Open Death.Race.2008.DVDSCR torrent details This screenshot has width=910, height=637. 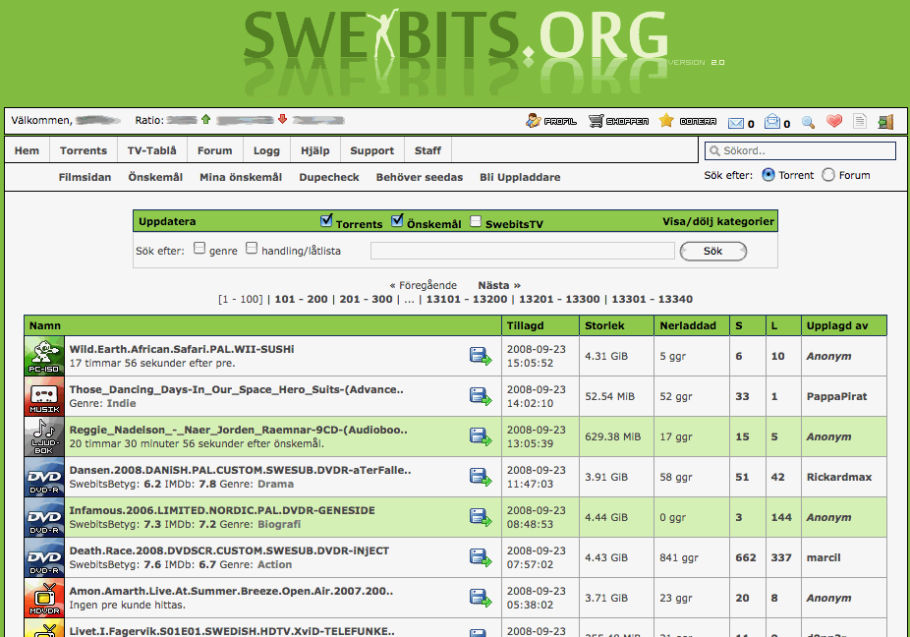[x=229, y=550]
